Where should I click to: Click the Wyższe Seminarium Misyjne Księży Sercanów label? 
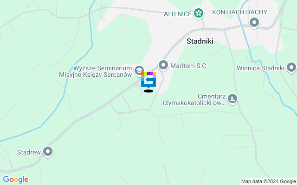pos(96,71)
